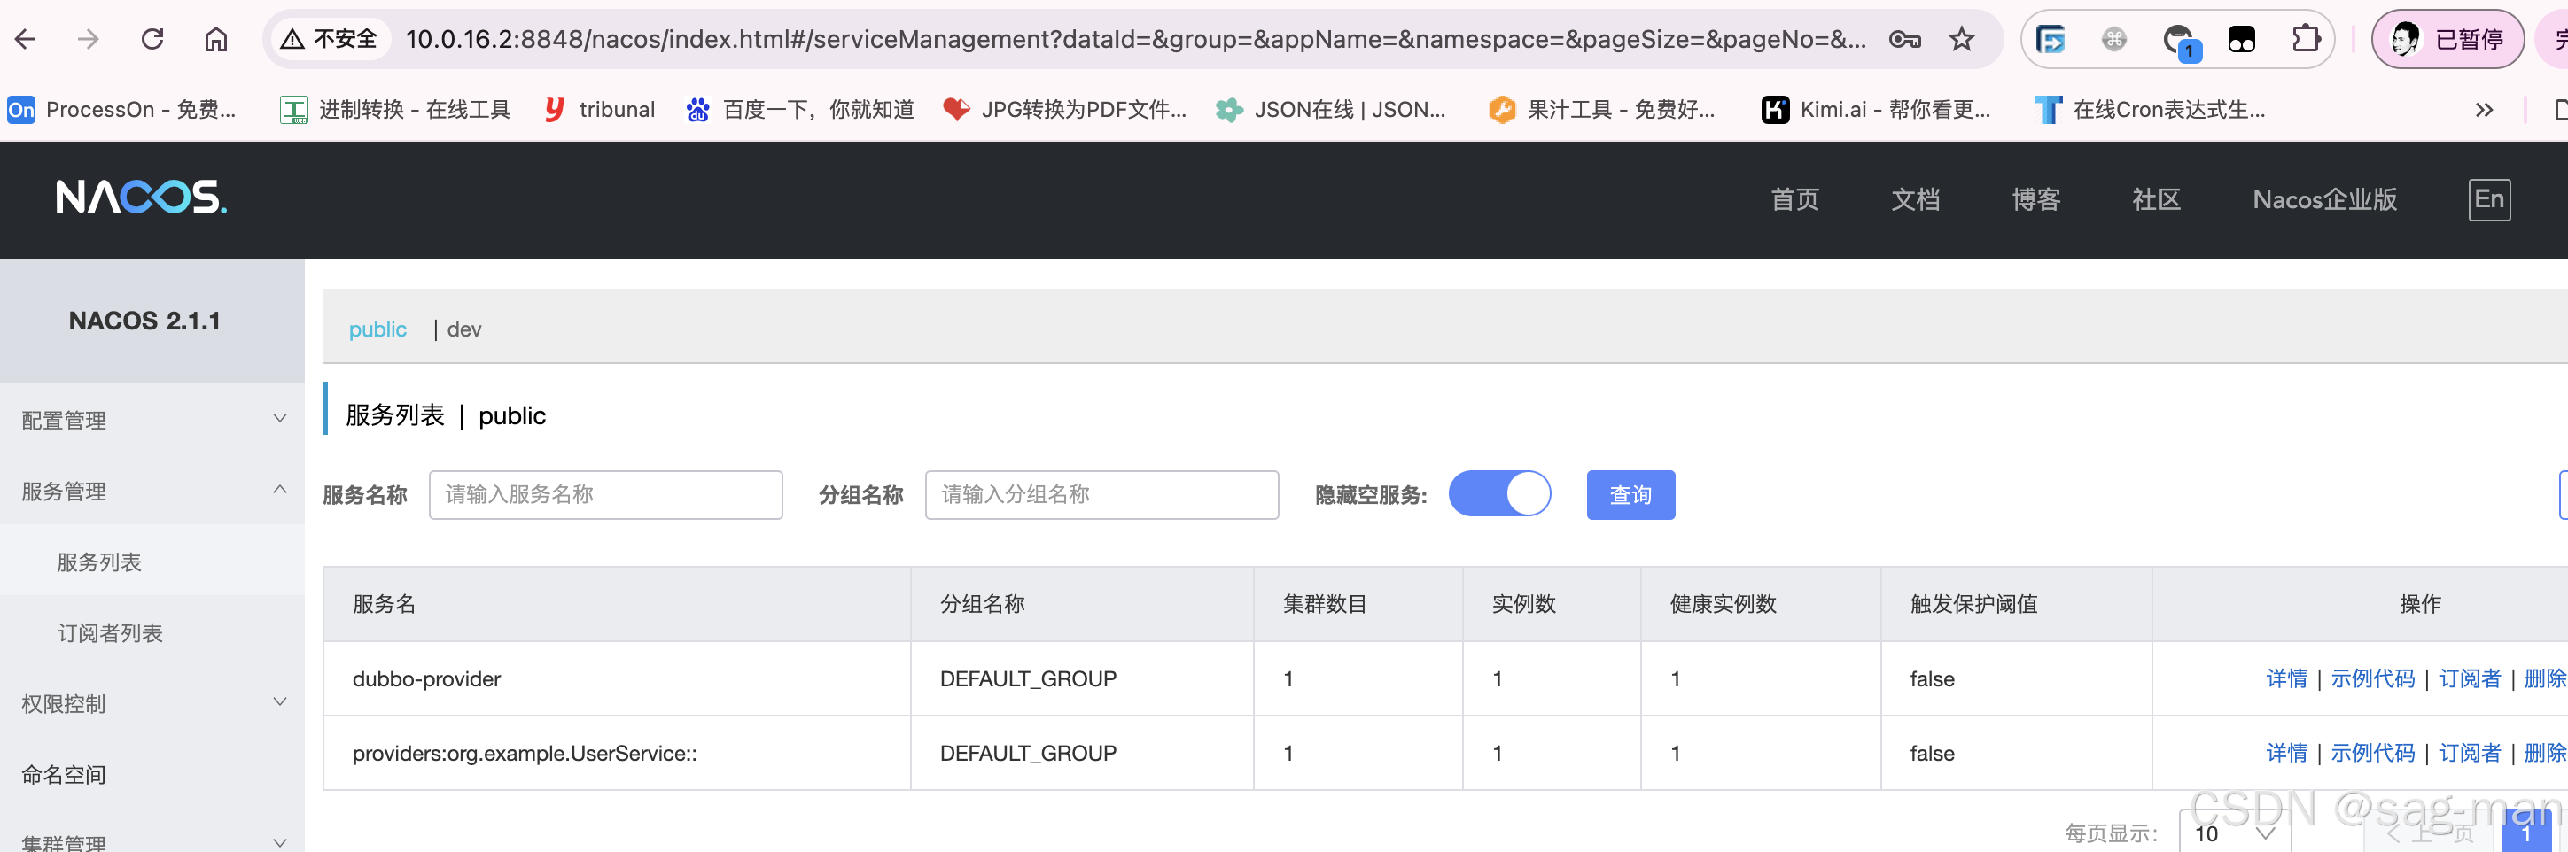This screenshot has width=2568, height=852.
Task: Open 订阅者 for providers:org.example.UserService
Action: [2469, 754]
